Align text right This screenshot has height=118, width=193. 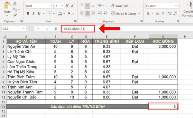(93, 13)
